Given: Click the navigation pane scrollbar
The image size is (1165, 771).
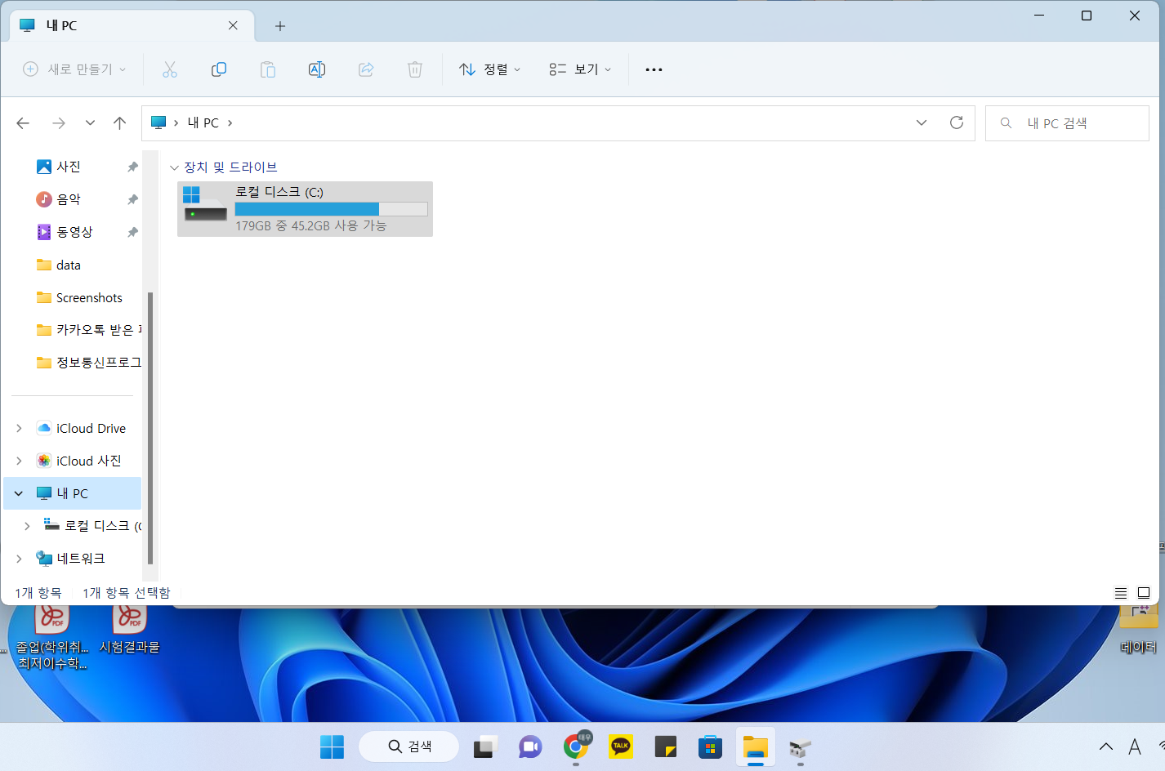Looking at the screenshot, I should (x=150, y=428).
